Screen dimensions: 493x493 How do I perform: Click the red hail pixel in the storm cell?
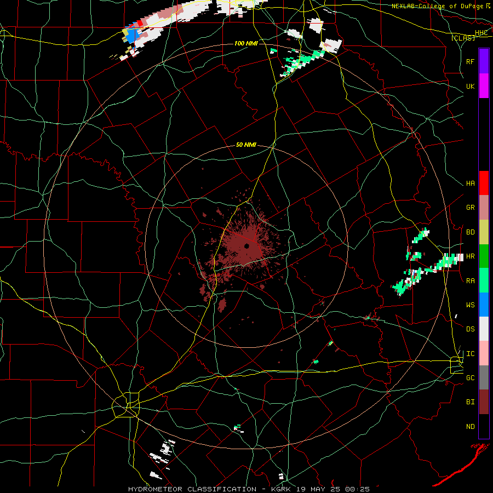(140, 23)
